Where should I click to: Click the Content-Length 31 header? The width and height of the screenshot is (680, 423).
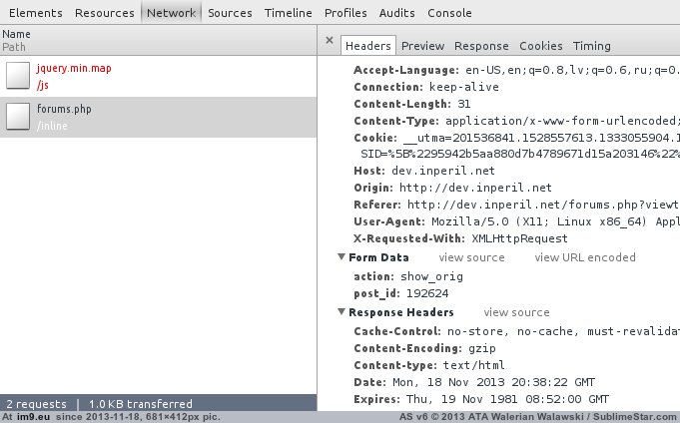point(412,104)
